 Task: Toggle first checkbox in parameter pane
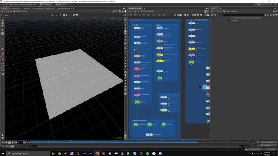pyautogui.click(x=229, y=18)
